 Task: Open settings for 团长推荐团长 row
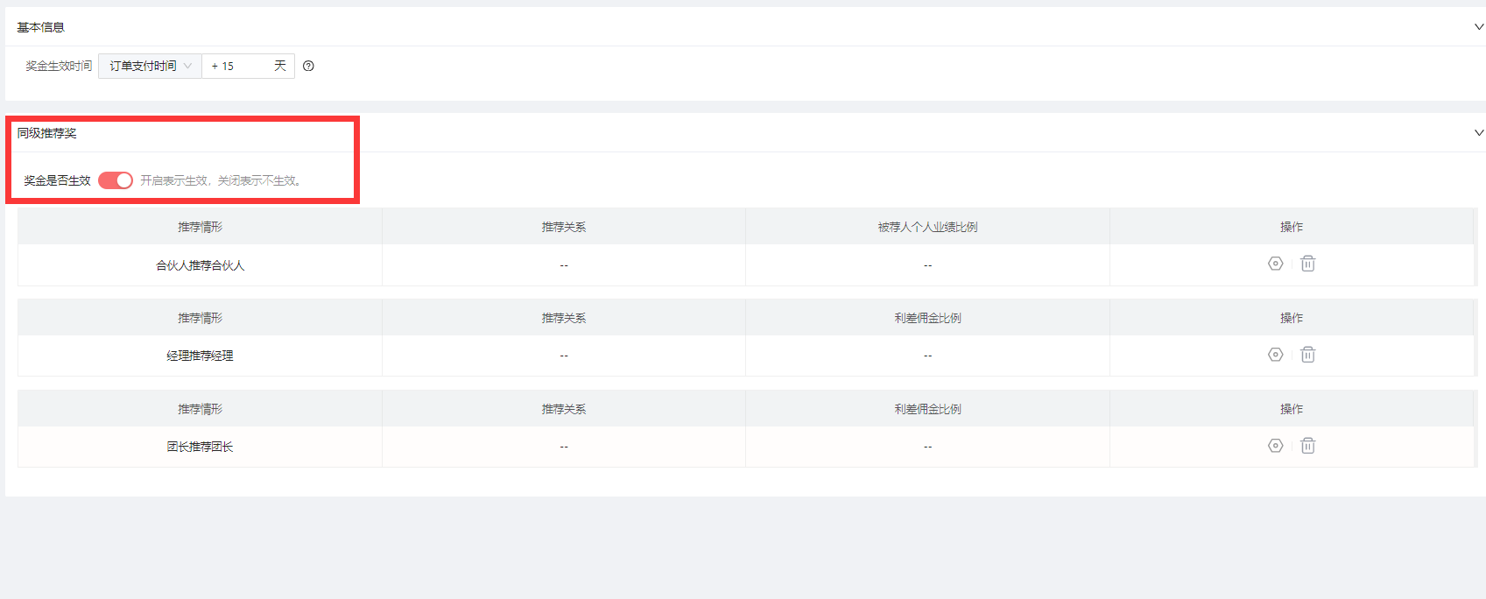(1275, 446)
